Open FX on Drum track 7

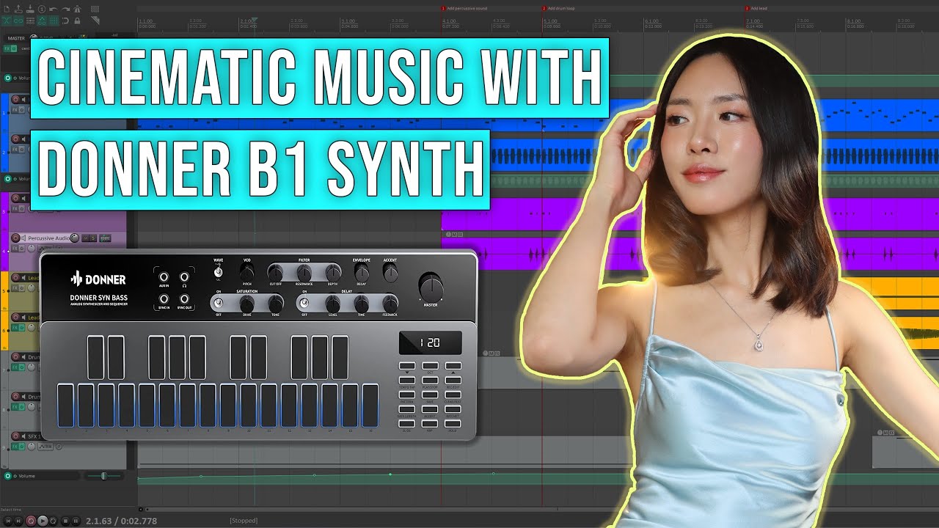coord(15,367)
